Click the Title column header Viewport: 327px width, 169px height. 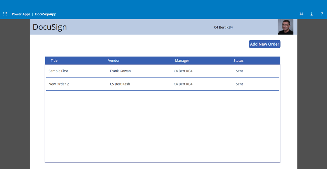click(x=54, y=61)
